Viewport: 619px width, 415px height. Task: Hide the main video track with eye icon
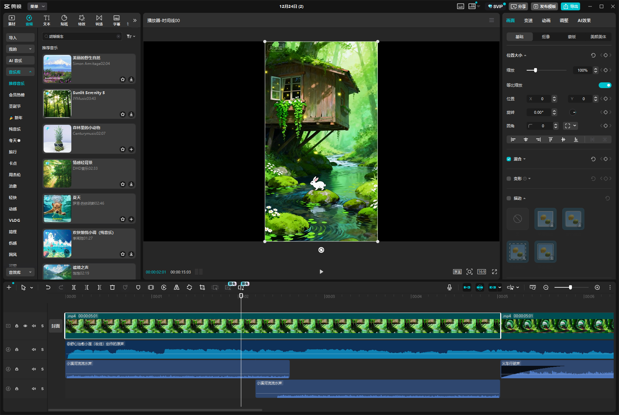(25, 326)
